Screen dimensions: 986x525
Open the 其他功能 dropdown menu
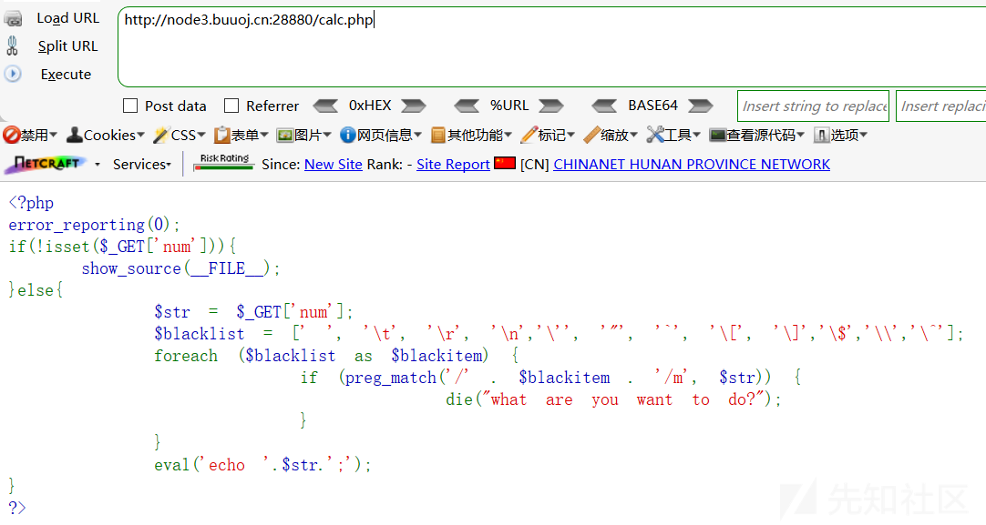coord(508,135)
